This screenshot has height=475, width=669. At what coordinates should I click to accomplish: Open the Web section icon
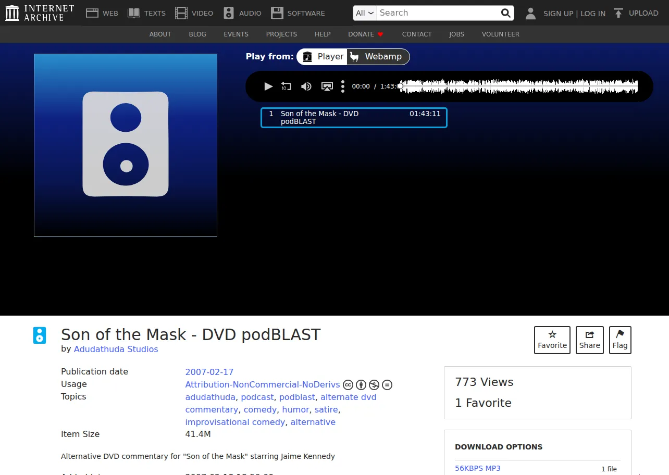92,13
